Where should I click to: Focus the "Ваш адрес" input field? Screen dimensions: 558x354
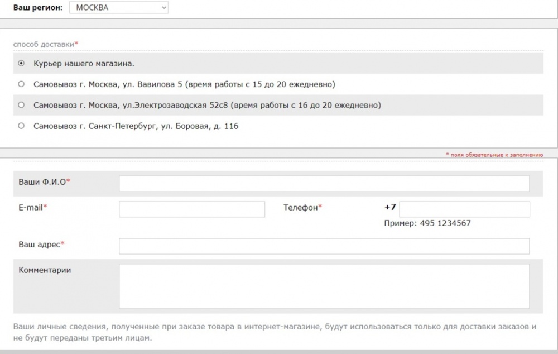(324, 246)
